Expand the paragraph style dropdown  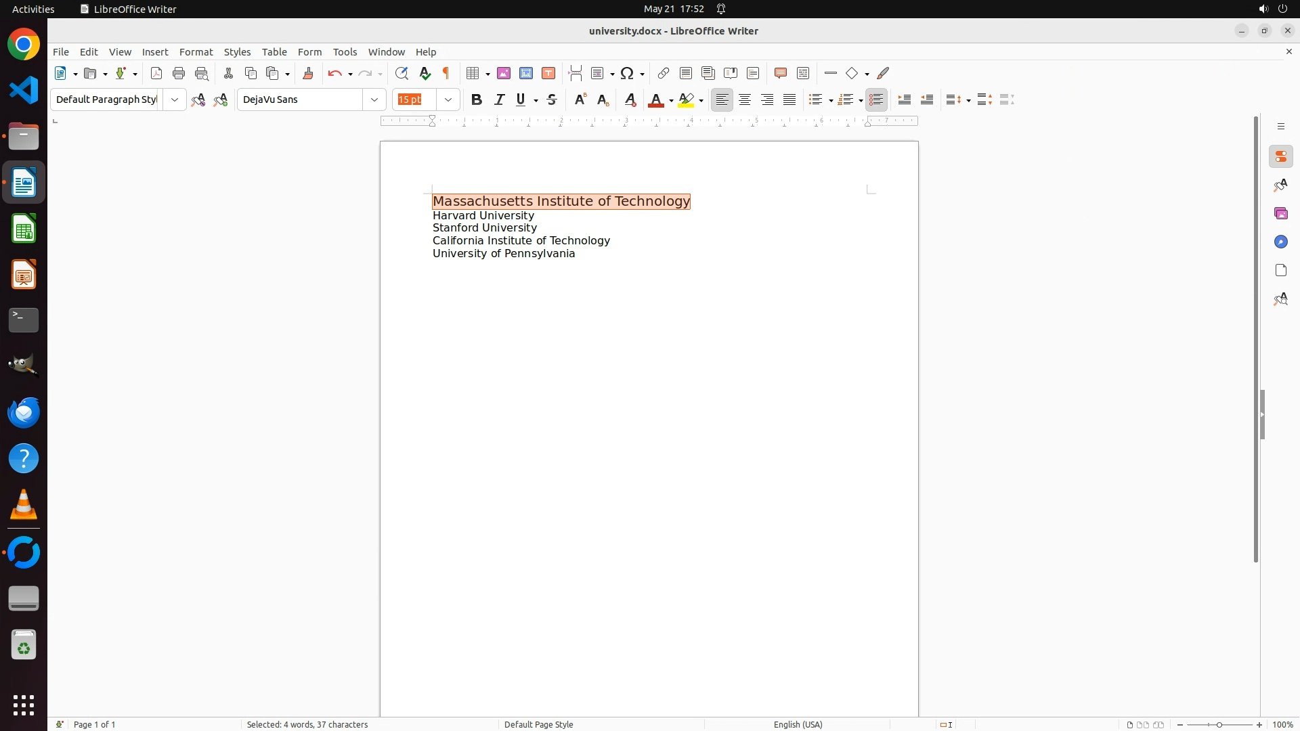pyautogui.click(x=175, y=99)
